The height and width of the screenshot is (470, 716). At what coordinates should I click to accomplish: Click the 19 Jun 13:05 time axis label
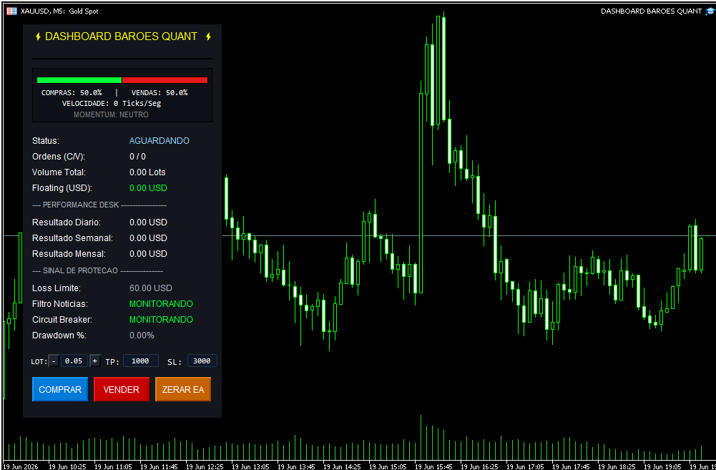click(x=250, y=466)
